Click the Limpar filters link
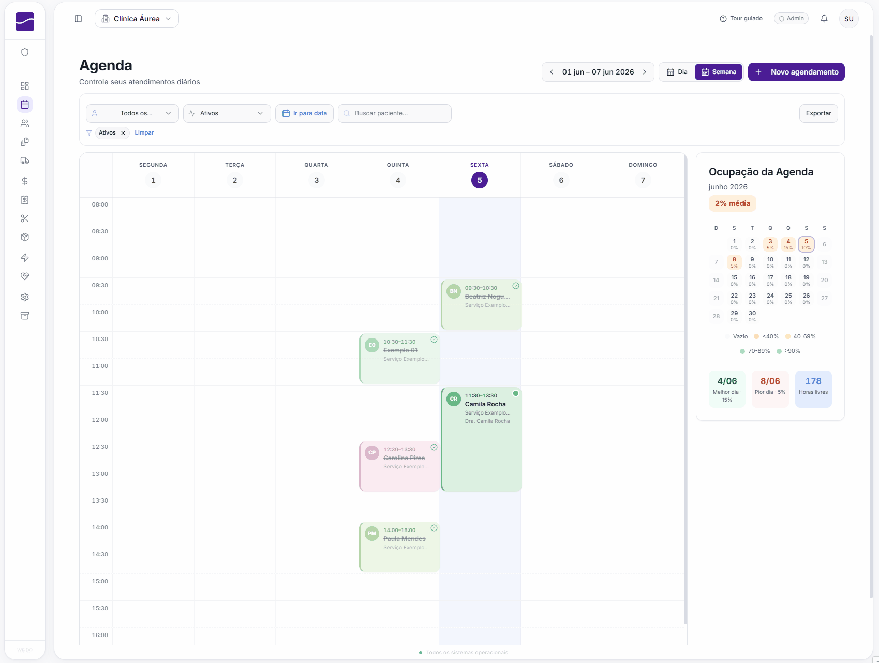 144,132
